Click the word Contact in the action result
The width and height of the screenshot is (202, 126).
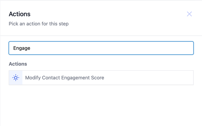[x=51, y=78]
